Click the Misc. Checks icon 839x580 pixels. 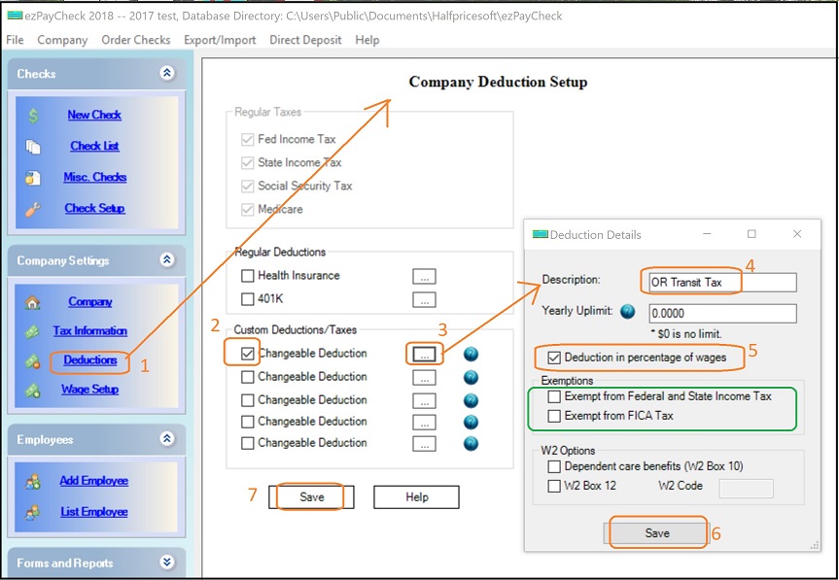(33, 178)
